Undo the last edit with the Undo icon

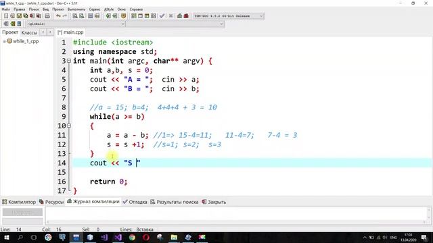click(x=58, y=16)
